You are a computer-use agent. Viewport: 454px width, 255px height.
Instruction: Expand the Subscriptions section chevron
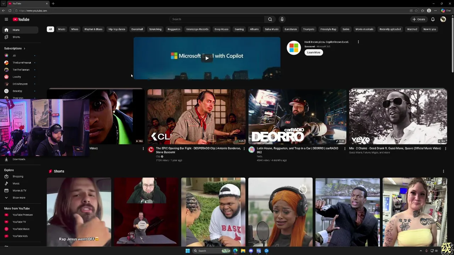tap(24, 48)
